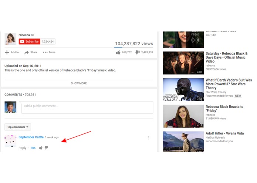The width and height of the screenshot is (257, 183).
Task: Click the Uploaded on Sep 16, 2011 text
Action: click(23, 66)
